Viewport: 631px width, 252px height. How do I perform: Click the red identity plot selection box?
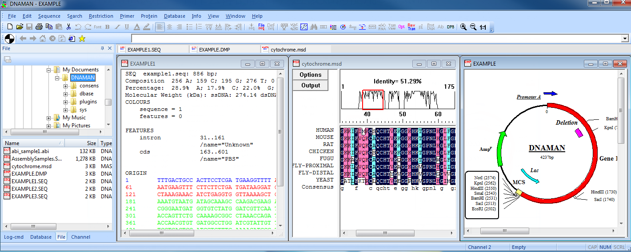tap(373, 100)
